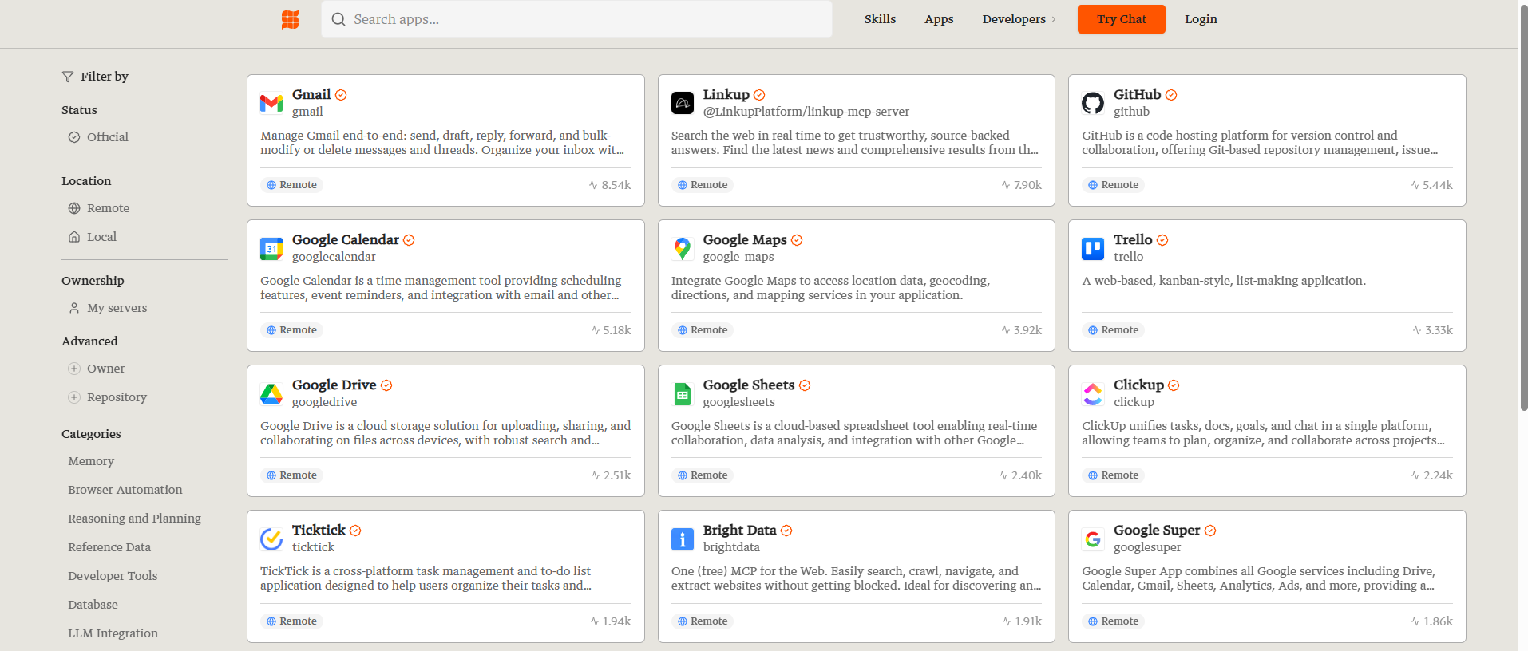The image size is (1528, 651).
Task: Select the Reference Data category filter
Action: click(x=109, y=547)
